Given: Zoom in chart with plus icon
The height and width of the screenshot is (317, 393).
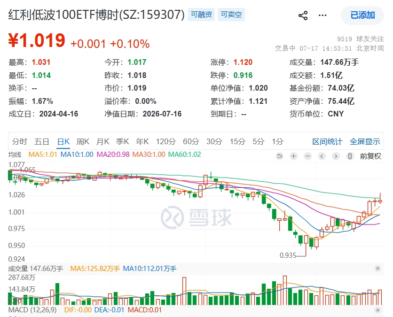Looking at the screenshot, I should pos(293,156).
